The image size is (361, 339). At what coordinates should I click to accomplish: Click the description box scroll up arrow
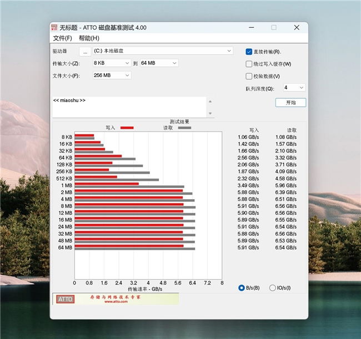[x=210, y=102]
